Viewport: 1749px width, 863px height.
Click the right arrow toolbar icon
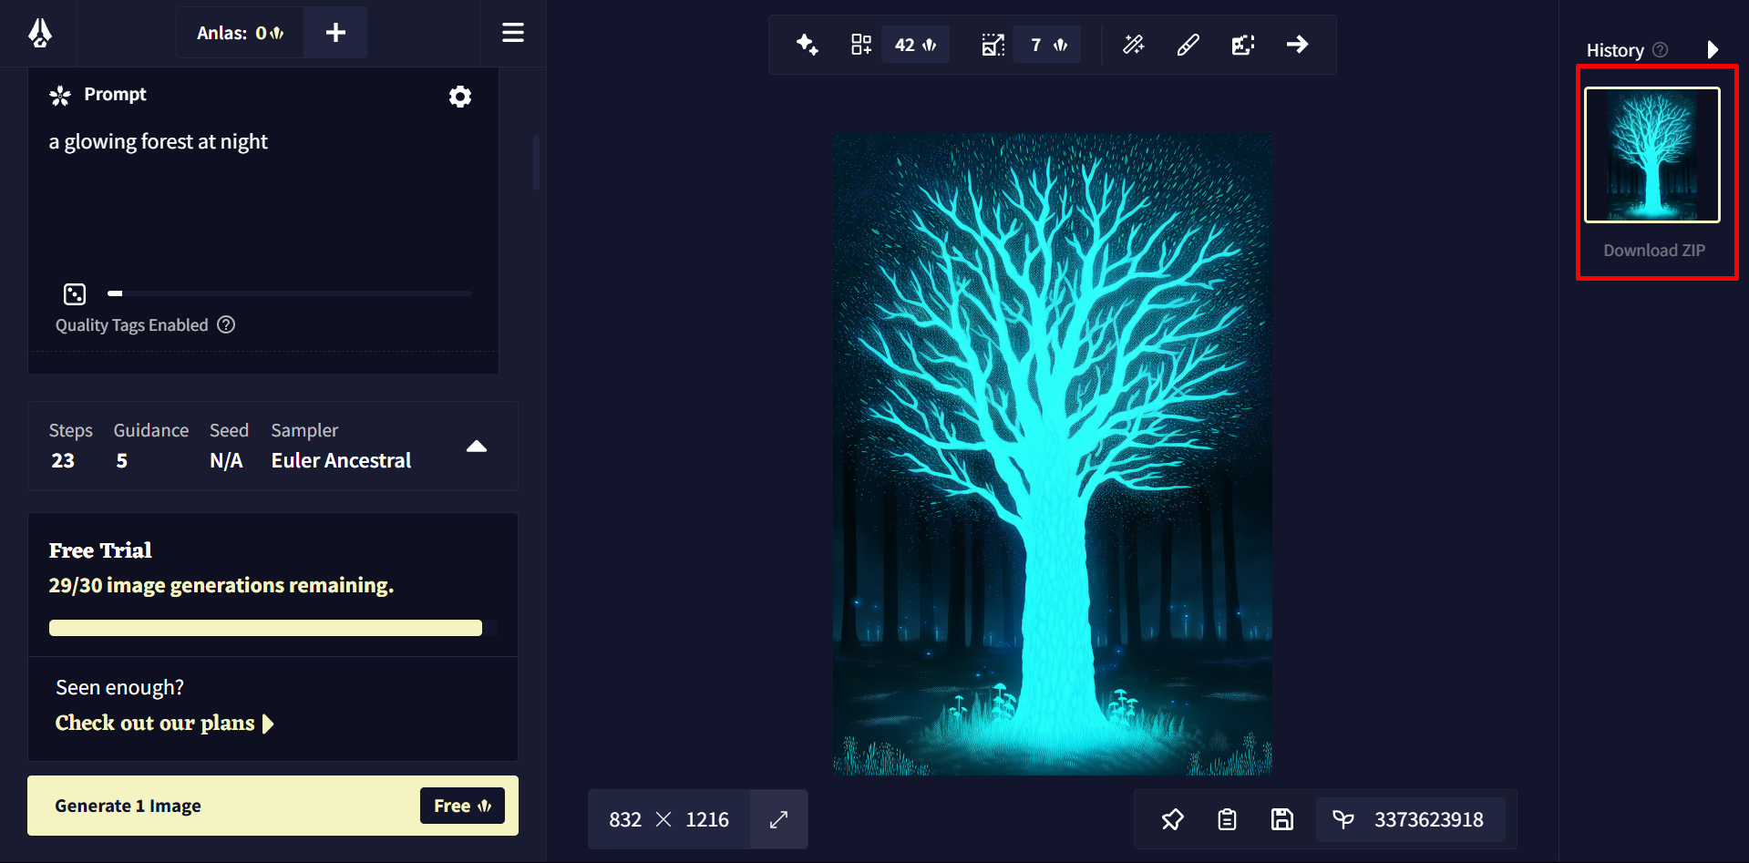click(1298, 45)
